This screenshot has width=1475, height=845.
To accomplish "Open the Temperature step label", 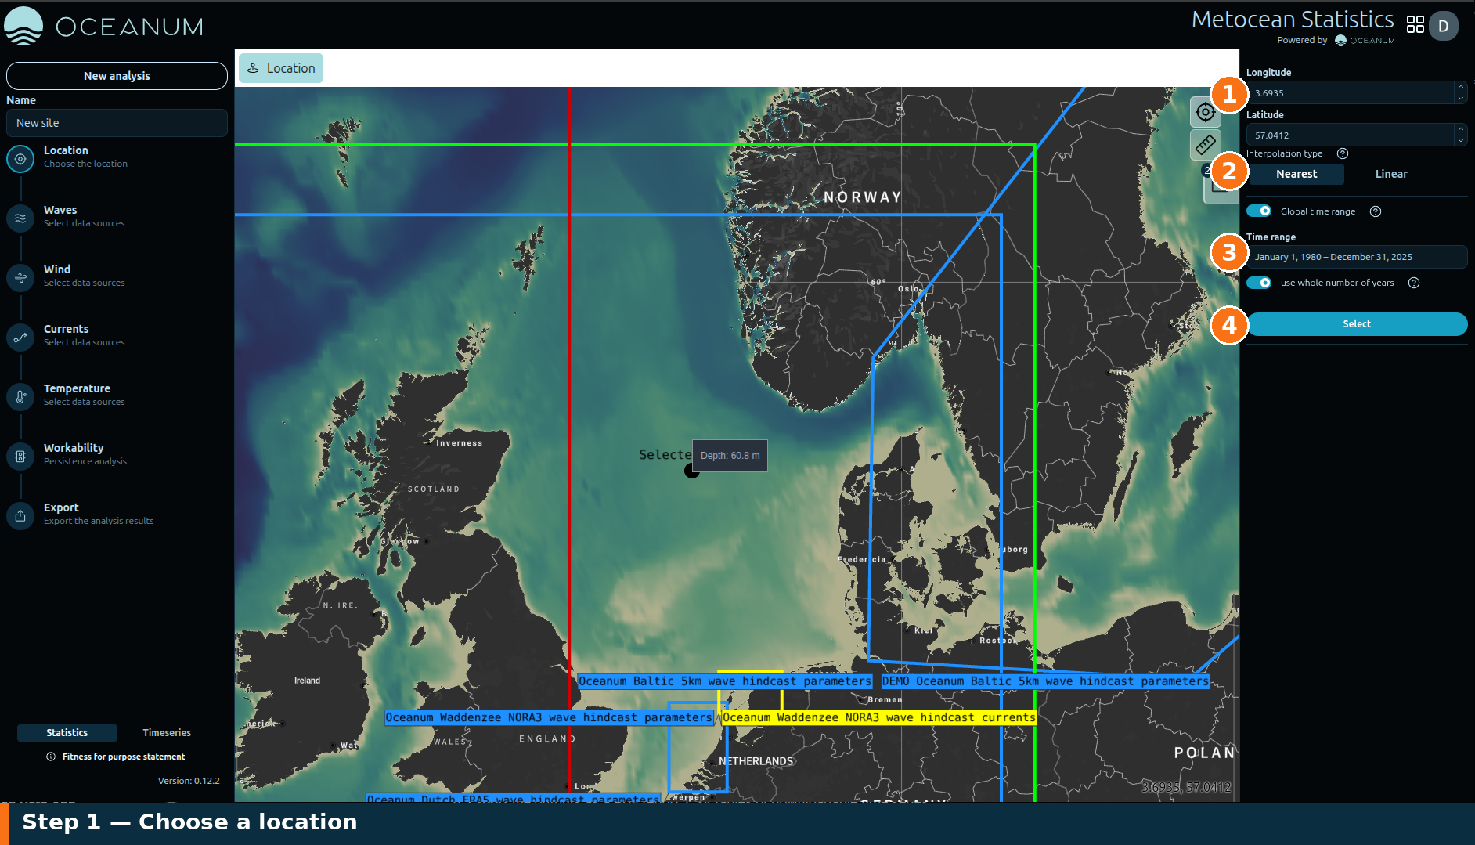I will coord(77,388).
